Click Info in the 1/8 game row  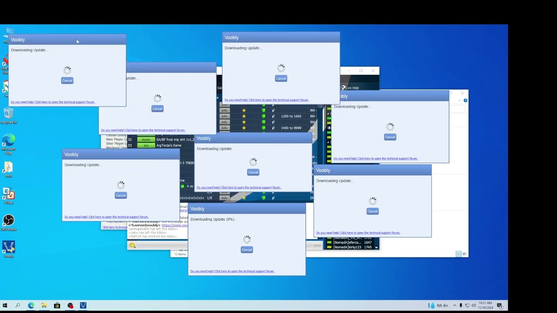click(224, 198)
